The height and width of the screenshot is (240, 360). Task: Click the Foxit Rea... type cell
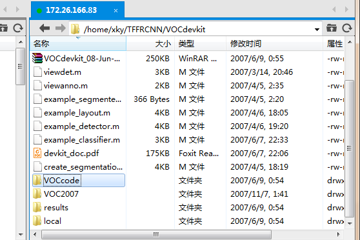point(199,154)
